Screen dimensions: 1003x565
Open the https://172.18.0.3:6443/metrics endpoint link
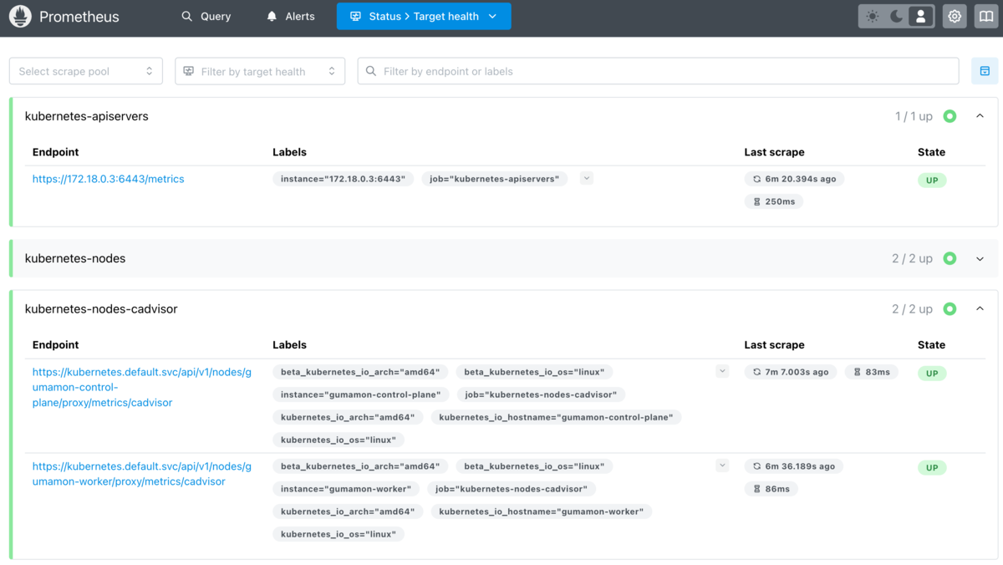point(108,179)
